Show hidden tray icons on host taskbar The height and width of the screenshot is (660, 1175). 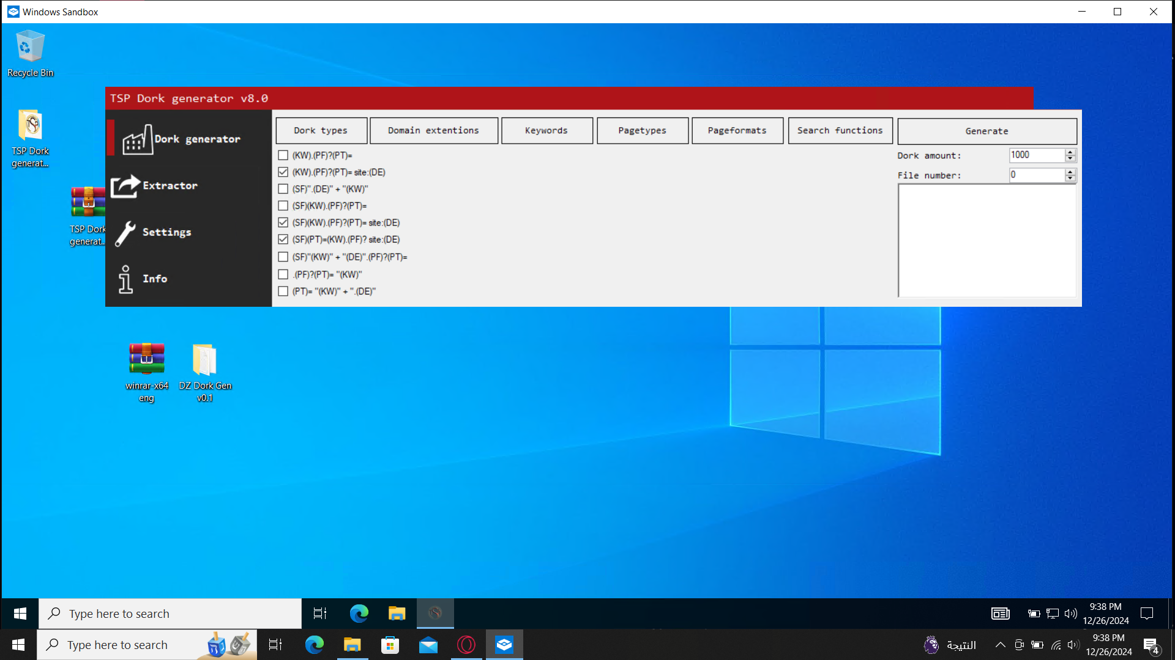pyautogui.click(x=1000, y=645)
